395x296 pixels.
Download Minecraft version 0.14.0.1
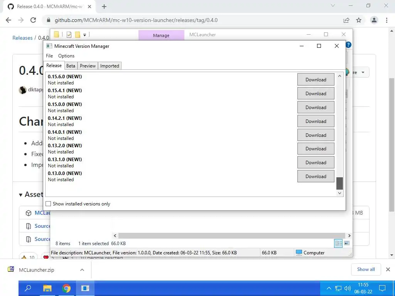point(316,135)
